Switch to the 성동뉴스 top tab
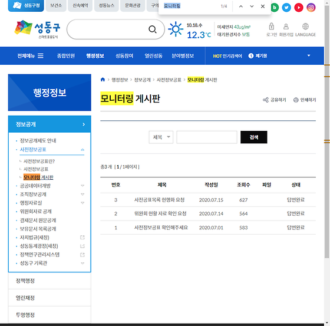 [107, 6]
